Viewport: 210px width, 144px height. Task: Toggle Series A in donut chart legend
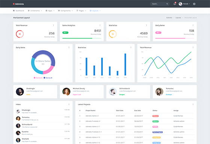38,78
